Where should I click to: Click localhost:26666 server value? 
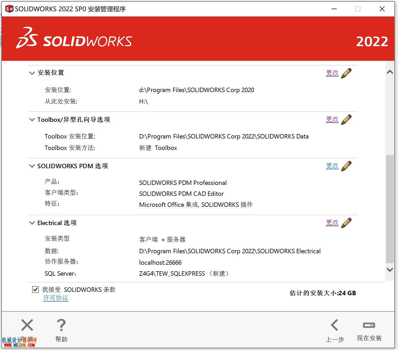pyautogui.click(x=160, y=263)
